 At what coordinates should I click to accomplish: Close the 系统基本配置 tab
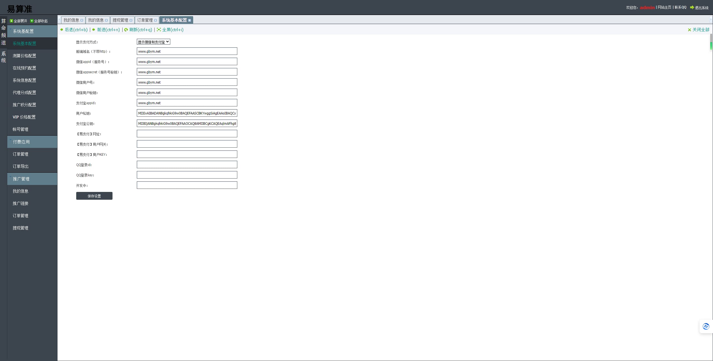click(190, 20)
